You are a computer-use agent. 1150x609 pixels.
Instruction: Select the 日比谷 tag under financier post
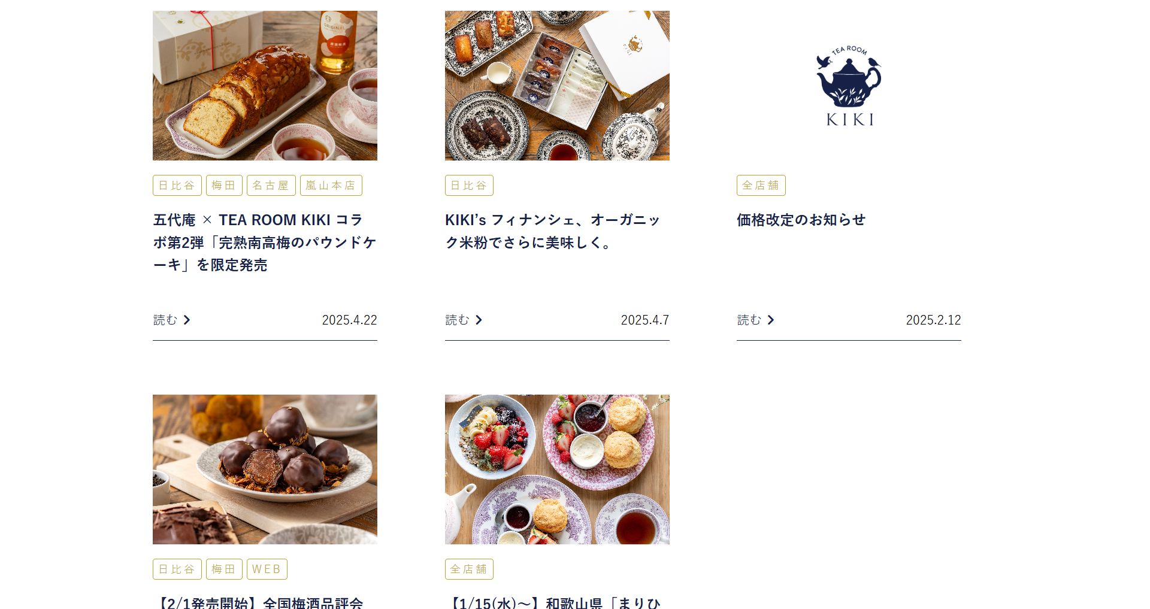pos(469,186)
